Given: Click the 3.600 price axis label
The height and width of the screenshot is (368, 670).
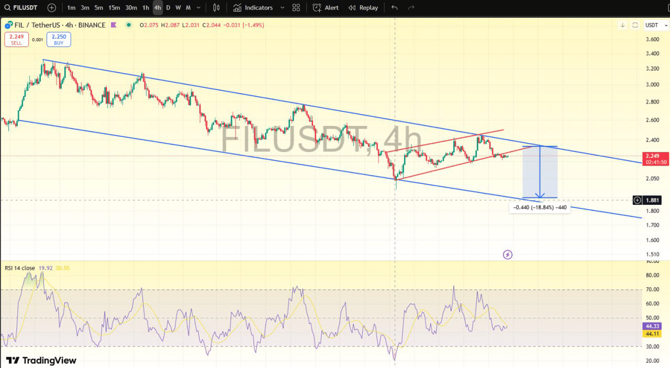Looking at the screenshot, I should 652,39.
